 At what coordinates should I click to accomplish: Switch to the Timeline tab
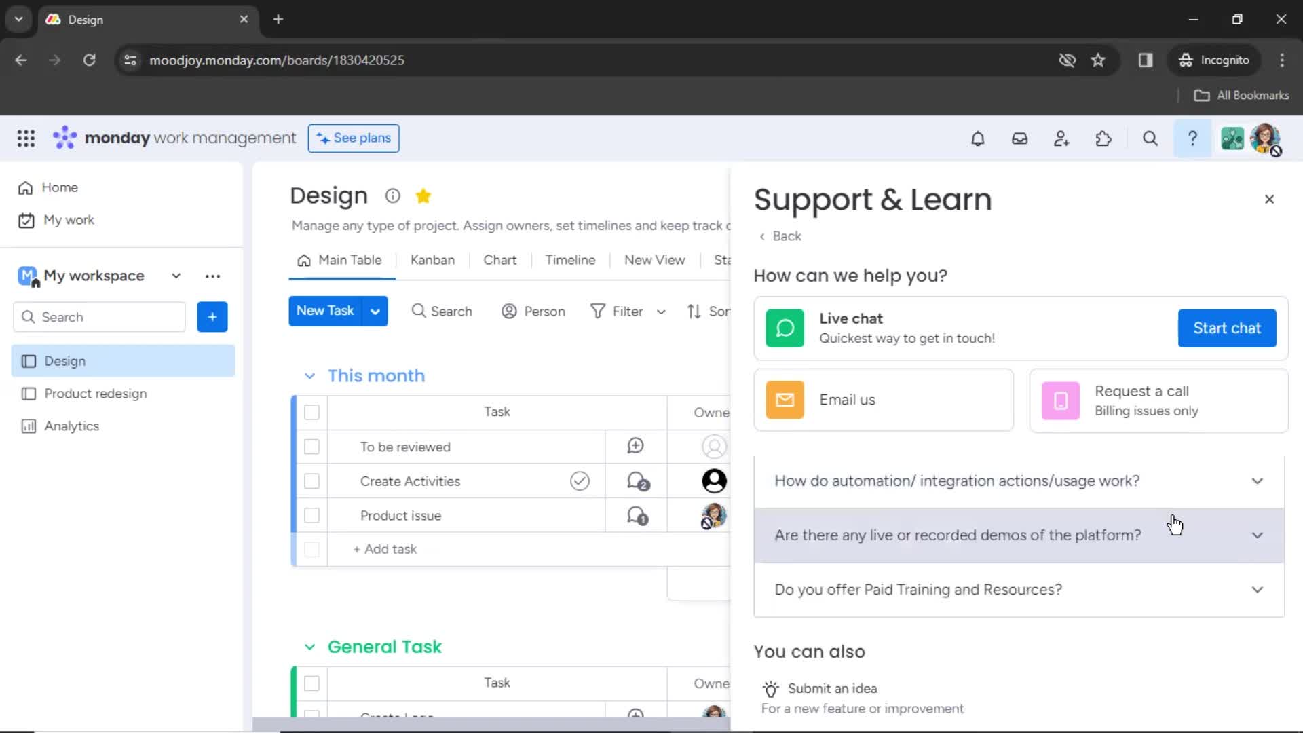point(571,259)
